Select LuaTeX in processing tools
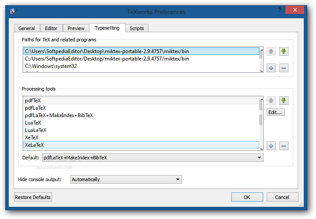This screenshot has width=316, height=219. point(141,123)
